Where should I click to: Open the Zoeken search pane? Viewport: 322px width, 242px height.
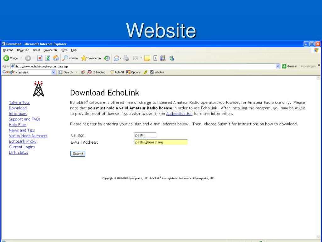coord(70,58)
